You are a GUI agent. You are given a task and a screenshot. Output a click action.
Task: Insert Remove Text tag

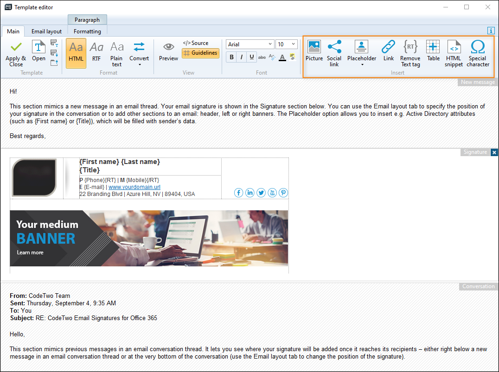[x=410, y=53]
